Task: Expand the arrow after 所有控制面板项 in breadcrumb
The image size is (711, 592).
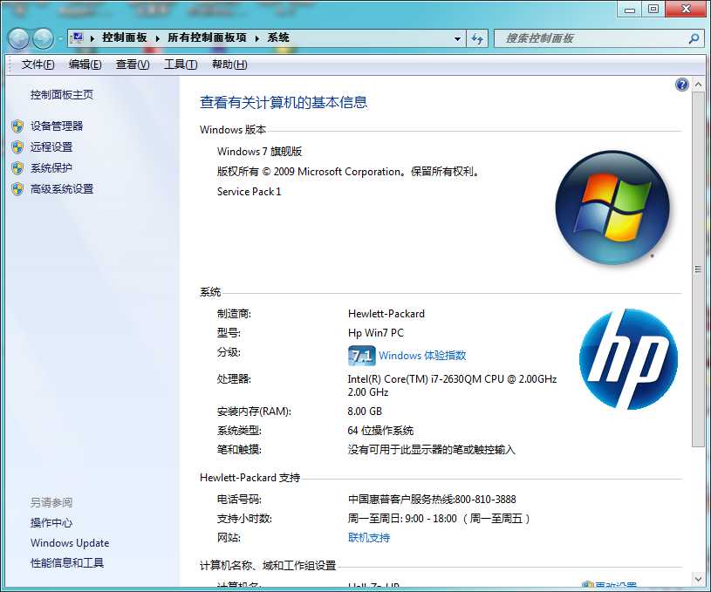Action: point(257,38)
